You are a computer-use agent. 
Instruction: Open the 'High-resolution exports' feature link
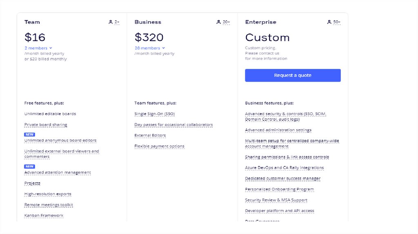pos(48,194)
